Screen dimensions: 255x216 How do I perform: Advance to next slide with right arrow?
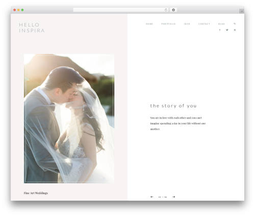[x=173, y=197]
